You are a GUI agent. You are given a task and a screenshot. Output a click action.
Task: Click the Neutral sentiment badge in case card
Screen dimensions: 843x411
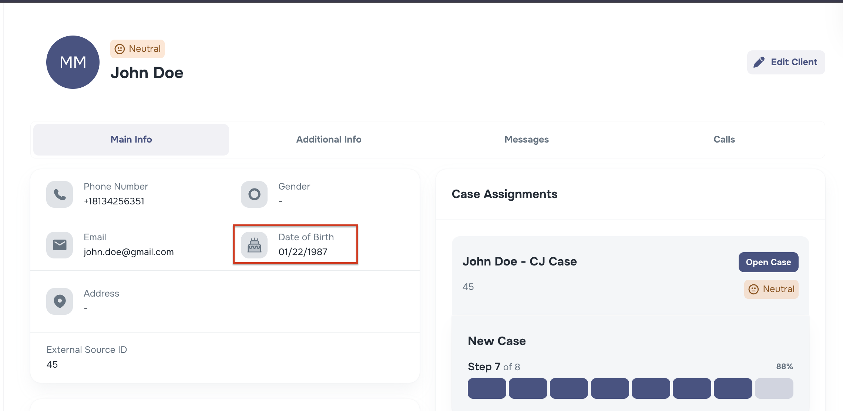771,289
